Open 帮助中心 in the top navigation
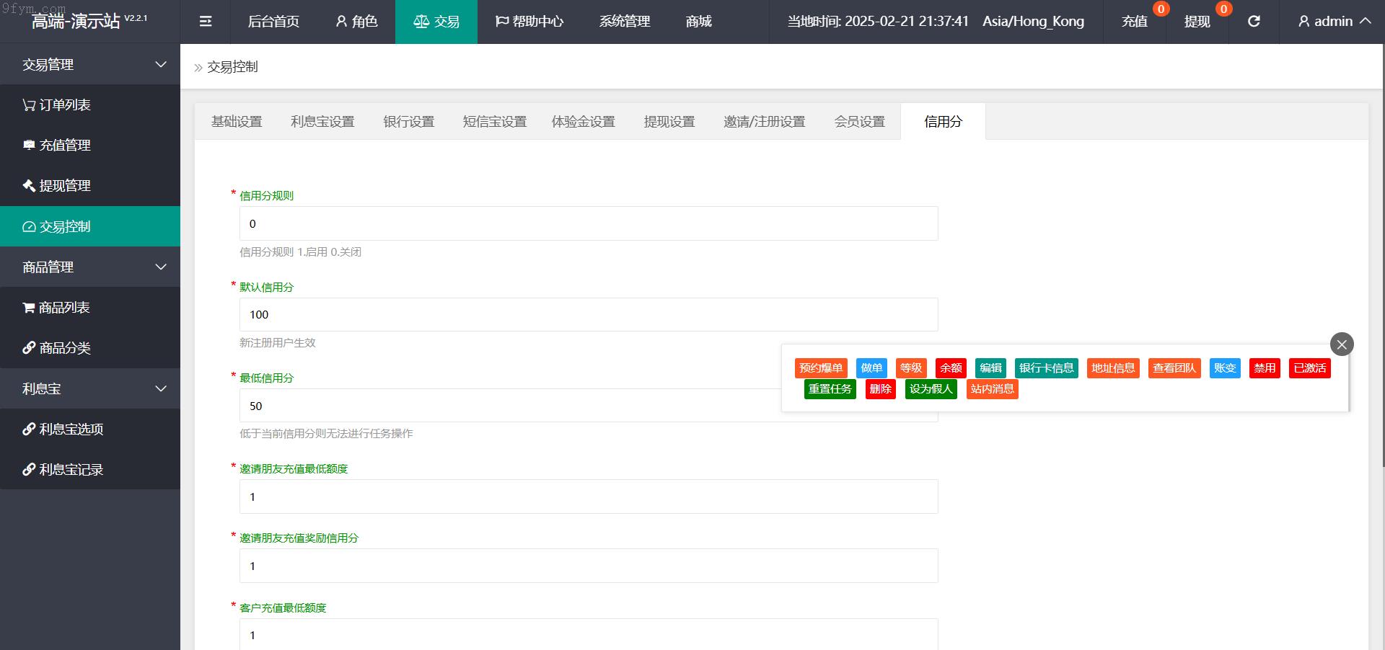 pos(529,22)
